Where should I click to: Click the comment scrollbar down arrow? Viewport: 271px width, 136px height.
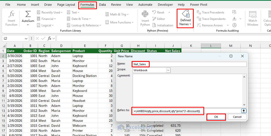coord(244,105)
